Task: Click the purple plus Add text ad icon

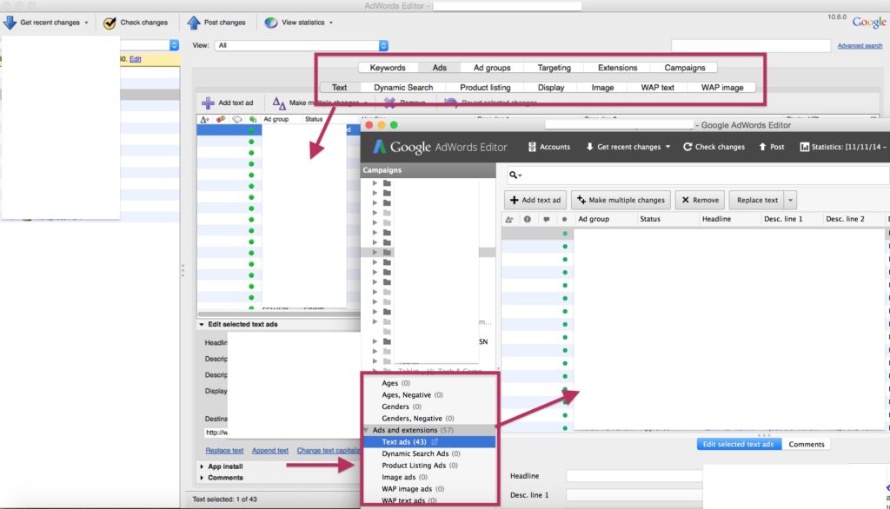Action: coord(209,102)
